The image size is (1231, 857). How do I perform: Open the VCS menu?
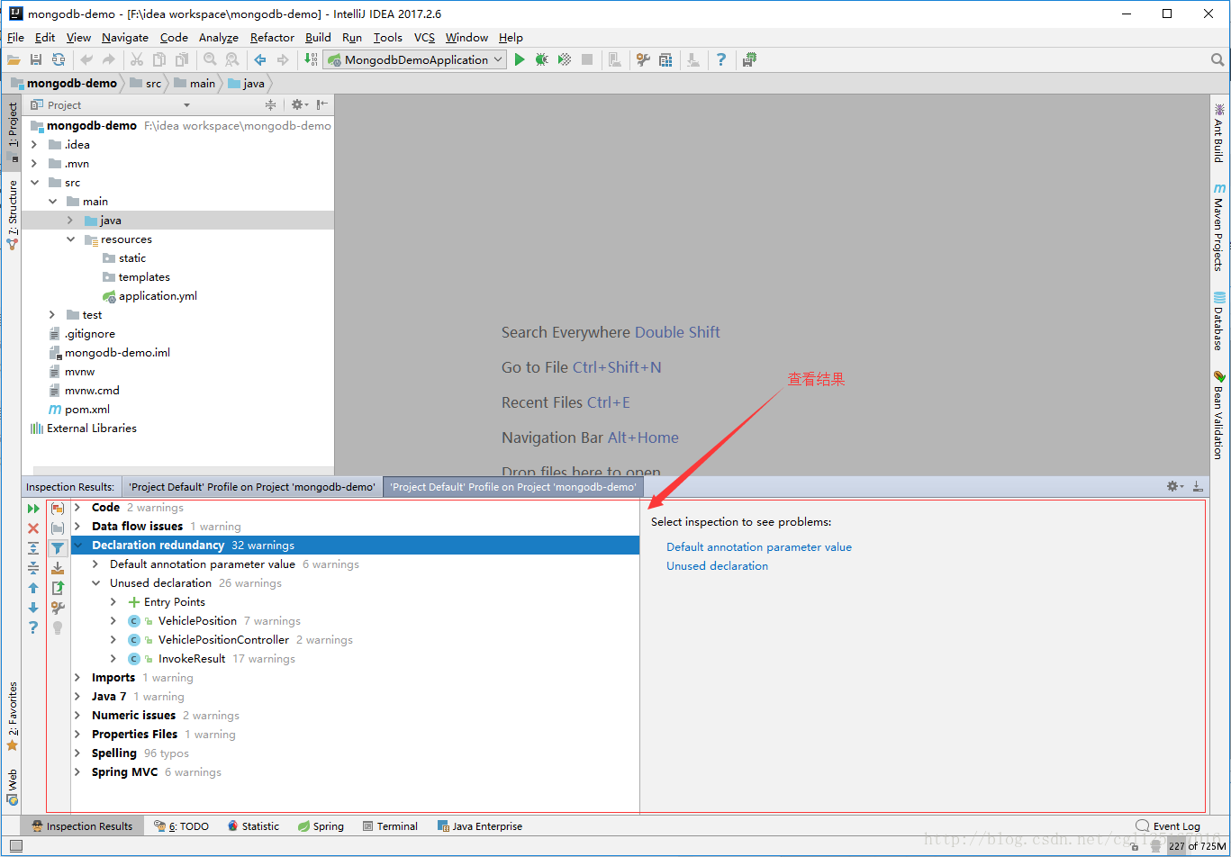424,37
